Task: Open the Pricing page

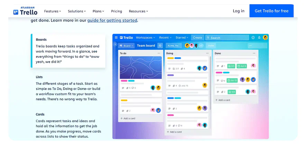Action: (x=116, y=11)
